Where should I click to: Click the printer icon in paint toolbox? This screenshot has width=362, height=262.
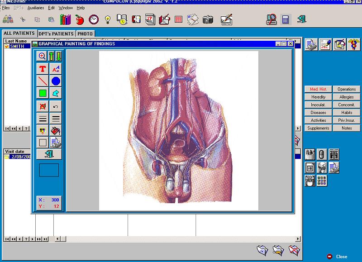tap(56, 143)
